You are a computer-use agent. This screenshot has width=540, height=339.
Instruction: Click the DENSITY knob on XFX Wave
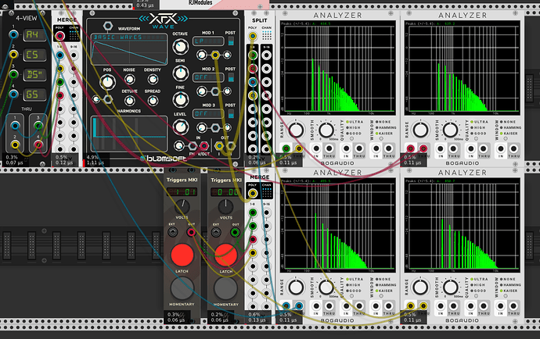pyautogui.click(x=153, y=80)
